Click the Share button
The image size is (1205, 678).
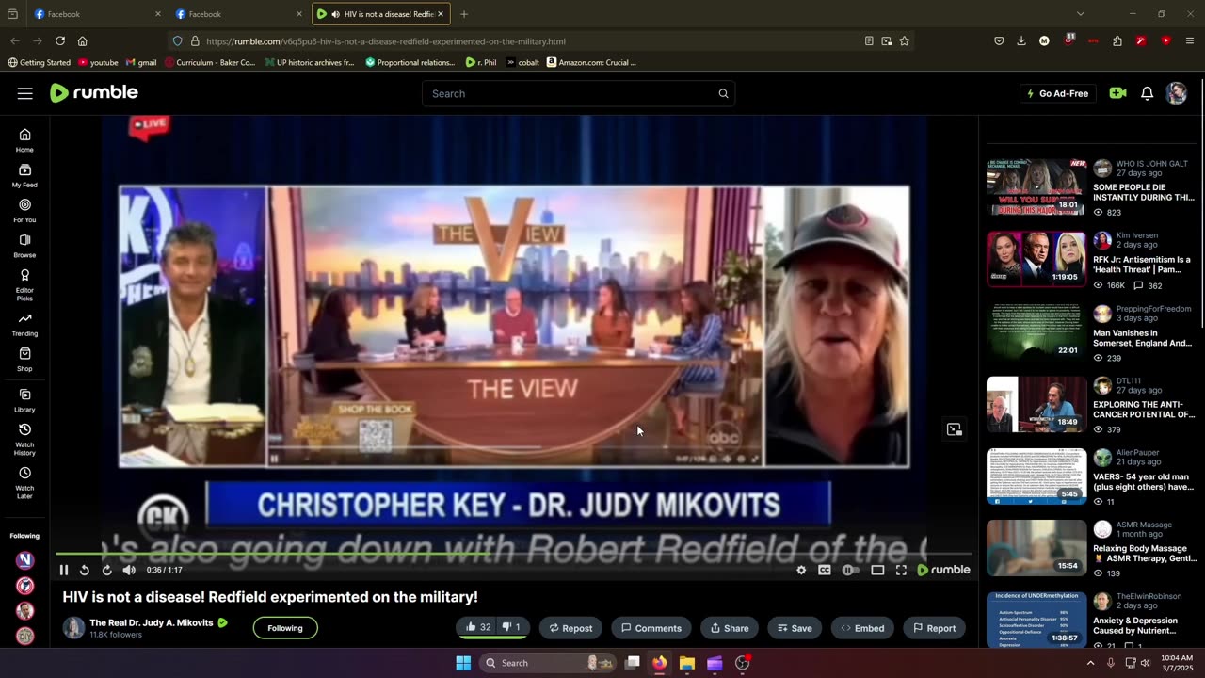click(730, 628)
